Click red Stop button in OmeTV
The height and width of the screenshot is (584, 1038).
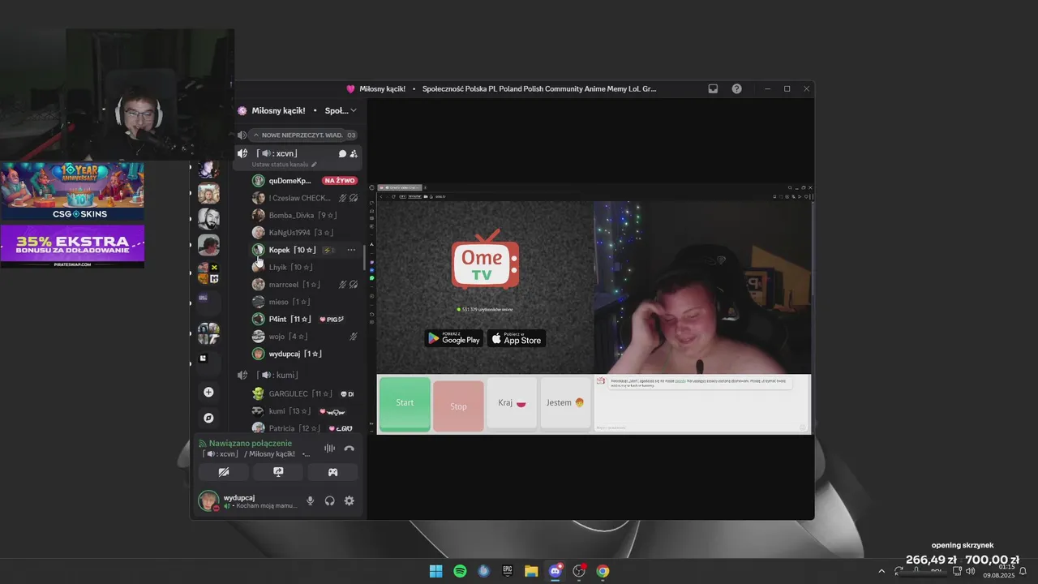click(458, 406)
